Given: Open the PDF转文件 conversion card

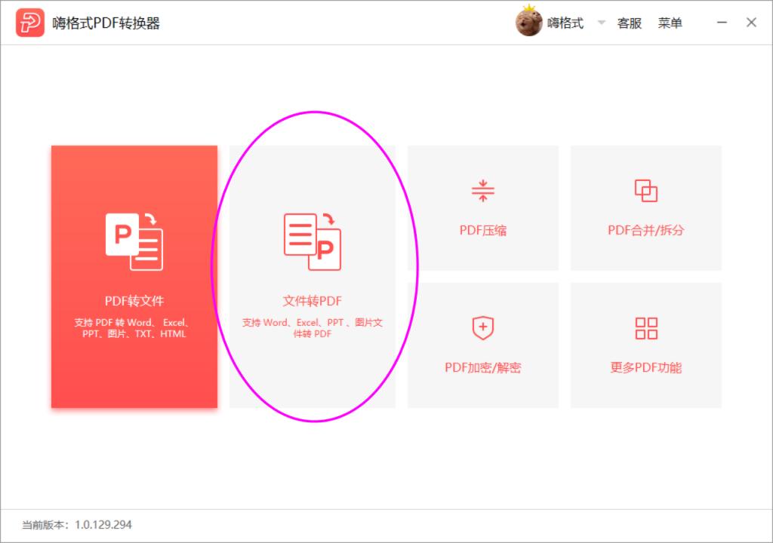Looking at the screenshot, I should click(133, 277).
